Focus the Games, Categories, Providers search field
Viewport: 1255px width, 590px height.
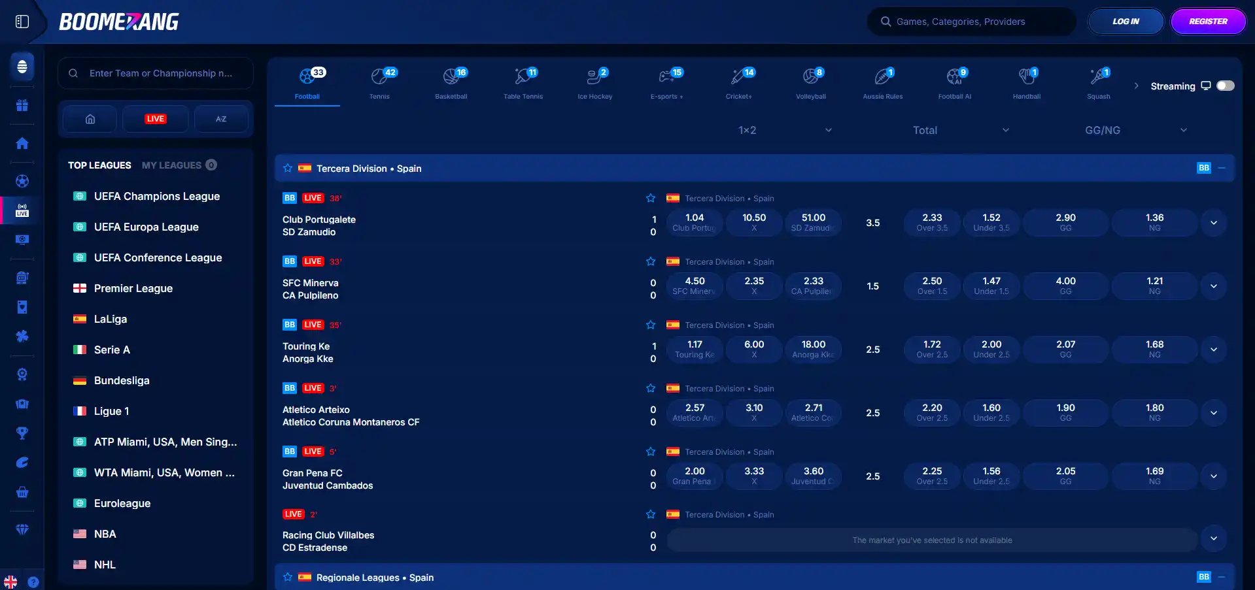(972, 22)
